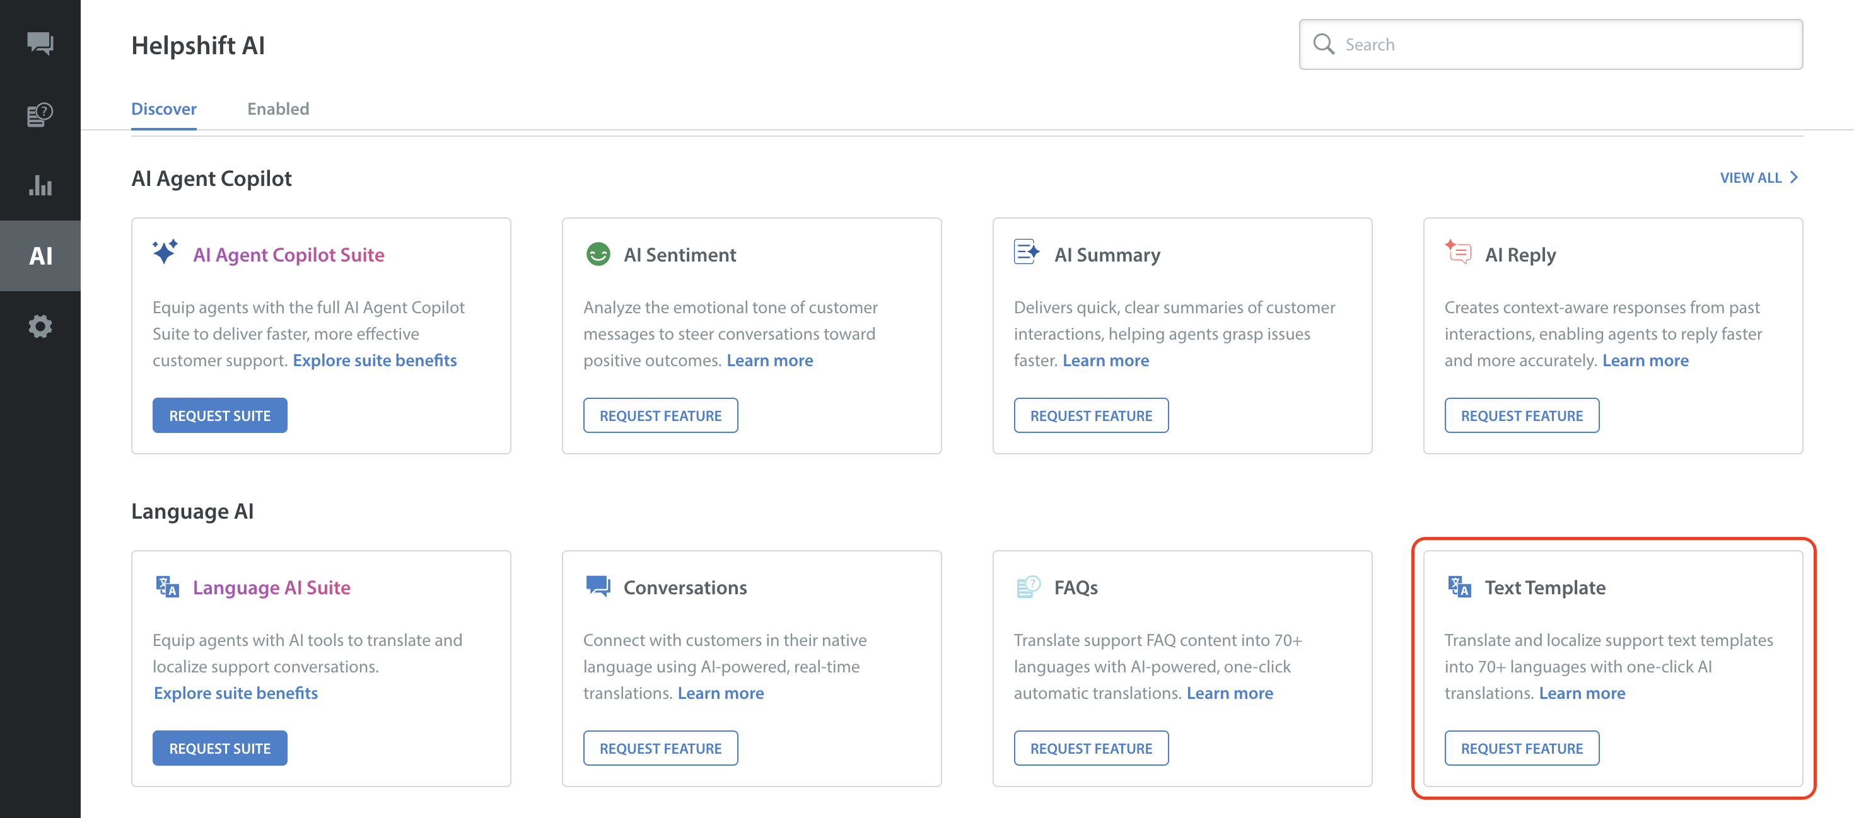This screenshot has height=818, width=1854.
Task: Switch to the Enabled tab
Action: pyautogui.click(x=278, y=108)
